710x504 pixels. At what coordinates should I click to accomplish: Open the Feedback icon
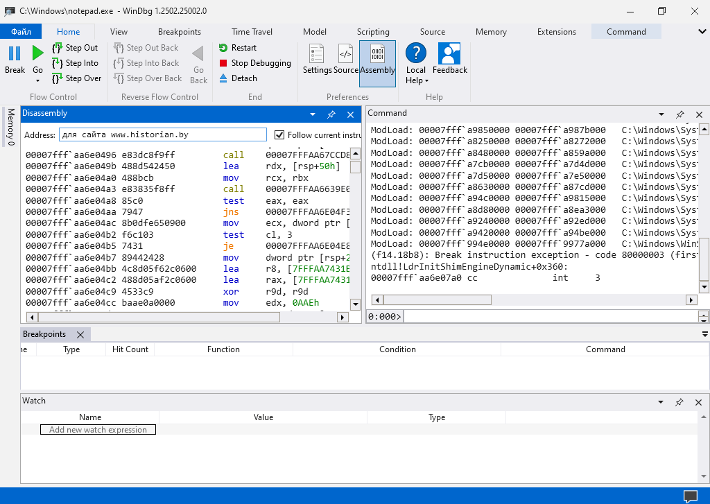pyautogui.click(x=449, y=54)
